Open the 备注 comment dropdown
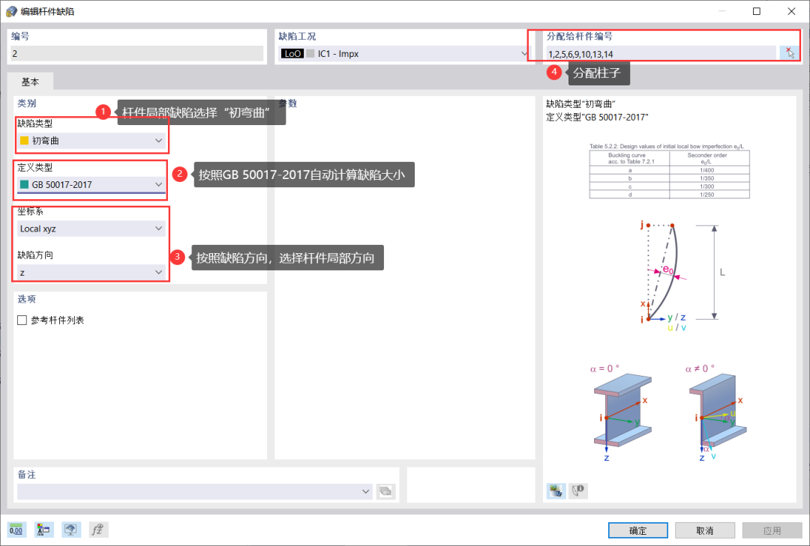The image size is (810, 546). [x=195, y=491]
